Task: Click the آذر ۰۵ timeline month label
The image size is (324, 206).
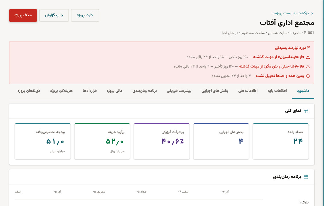Action: 57,192
